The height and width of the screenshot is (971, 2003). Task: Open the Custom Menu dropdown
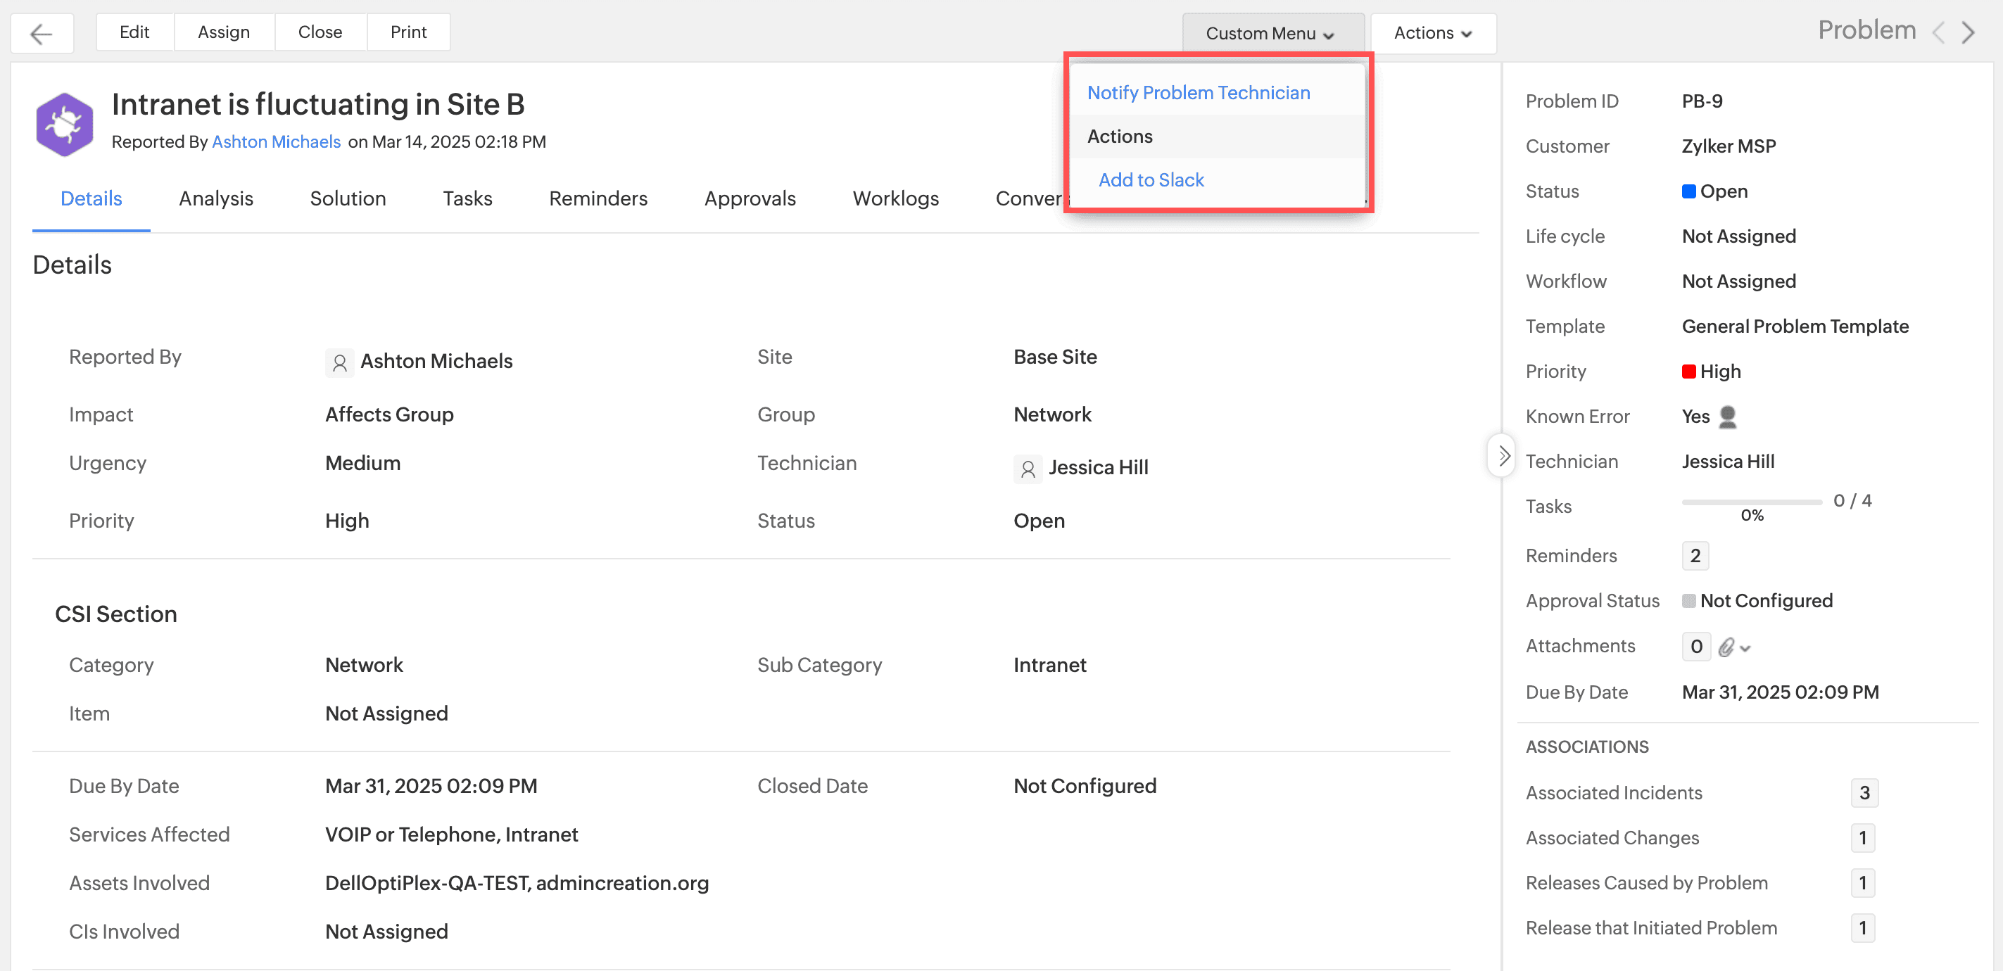point(1270,34)
